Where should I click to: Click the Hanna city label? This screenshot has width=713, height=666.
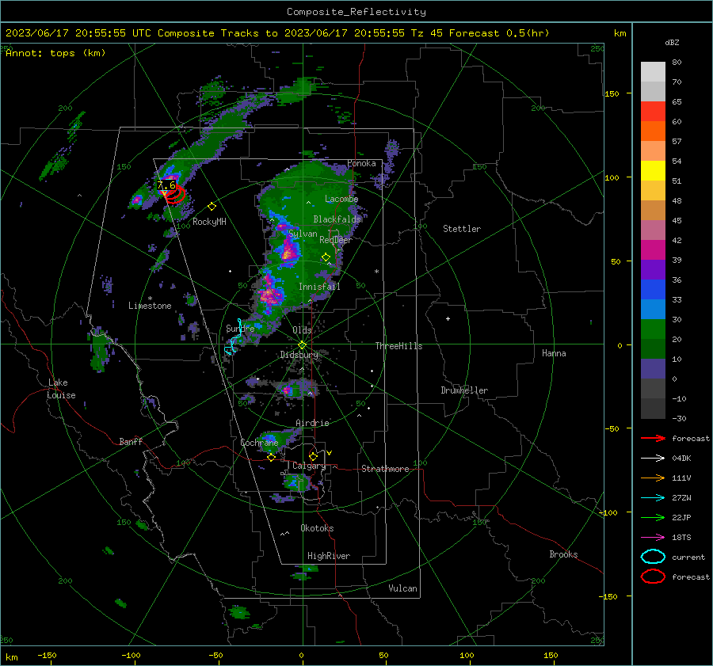point(554,353)
